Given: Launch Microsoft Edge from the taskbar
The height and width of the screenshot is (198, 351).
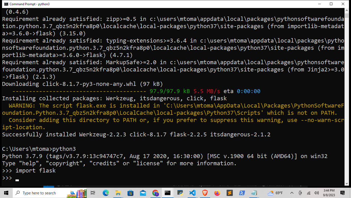Looking at the screenshot, I should click(106, 193).
